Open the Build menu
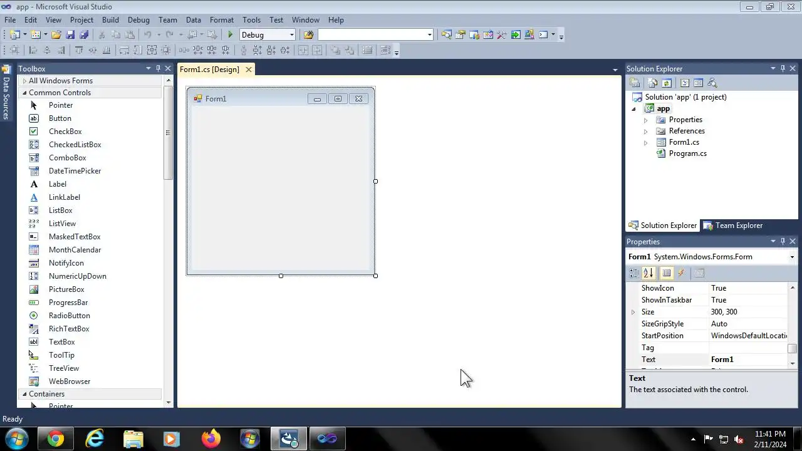The width and height of the screenshot is (802, 451). [110, 20]
